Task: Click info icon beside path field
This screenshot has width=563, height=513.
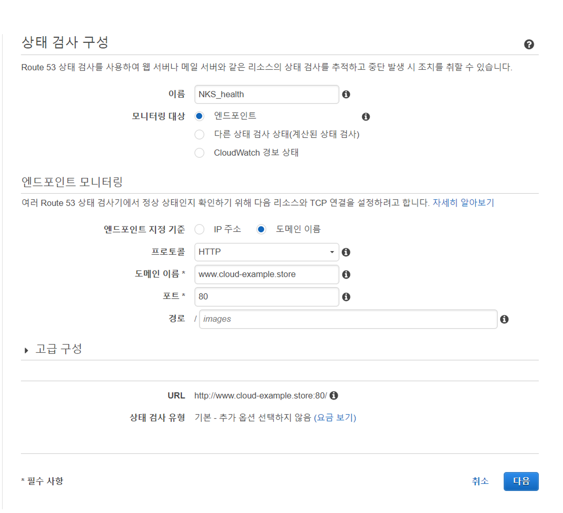Action: (504, 319)
